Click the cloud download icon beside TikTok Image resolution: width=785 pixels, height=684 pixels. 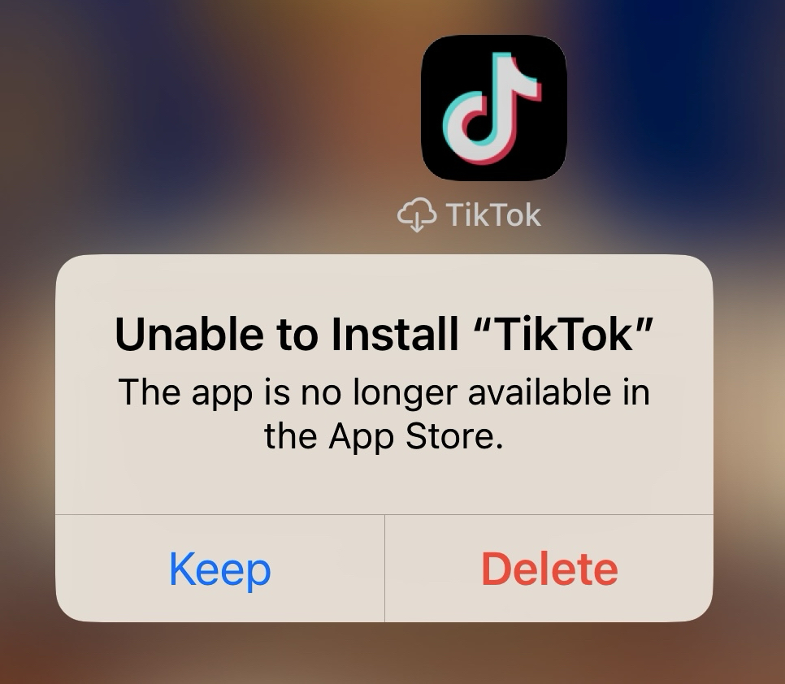(417, 215)
